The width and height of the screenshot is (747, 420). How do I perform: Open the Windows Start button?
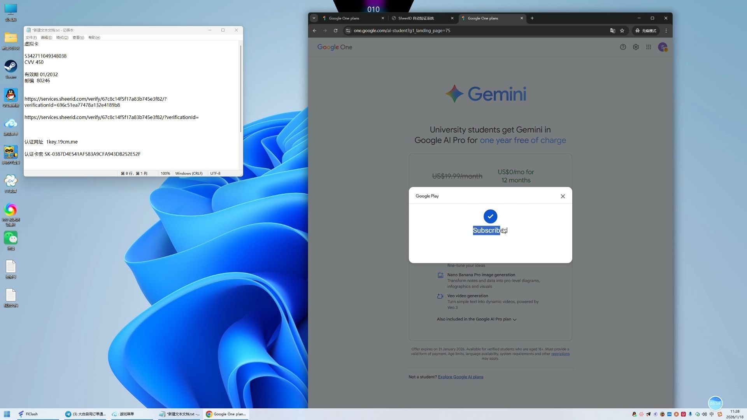pos(7,414)
